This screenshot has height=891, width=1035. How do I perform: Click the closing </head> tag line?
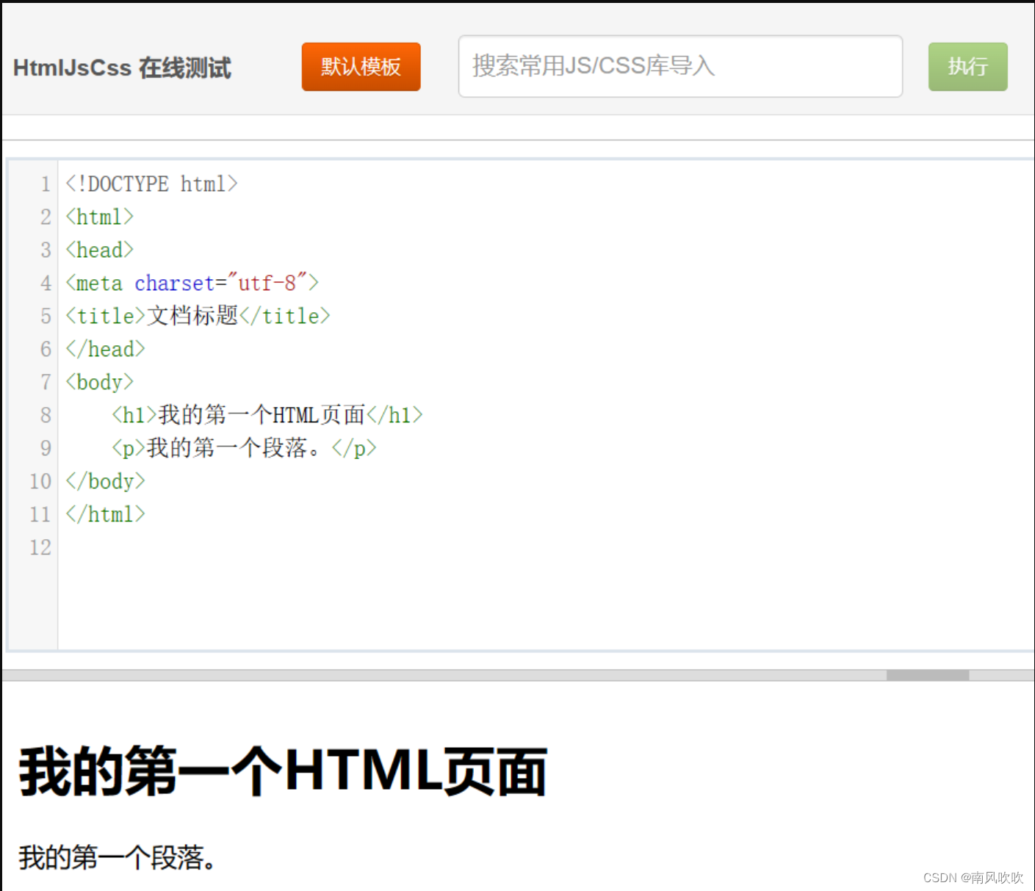105,349
